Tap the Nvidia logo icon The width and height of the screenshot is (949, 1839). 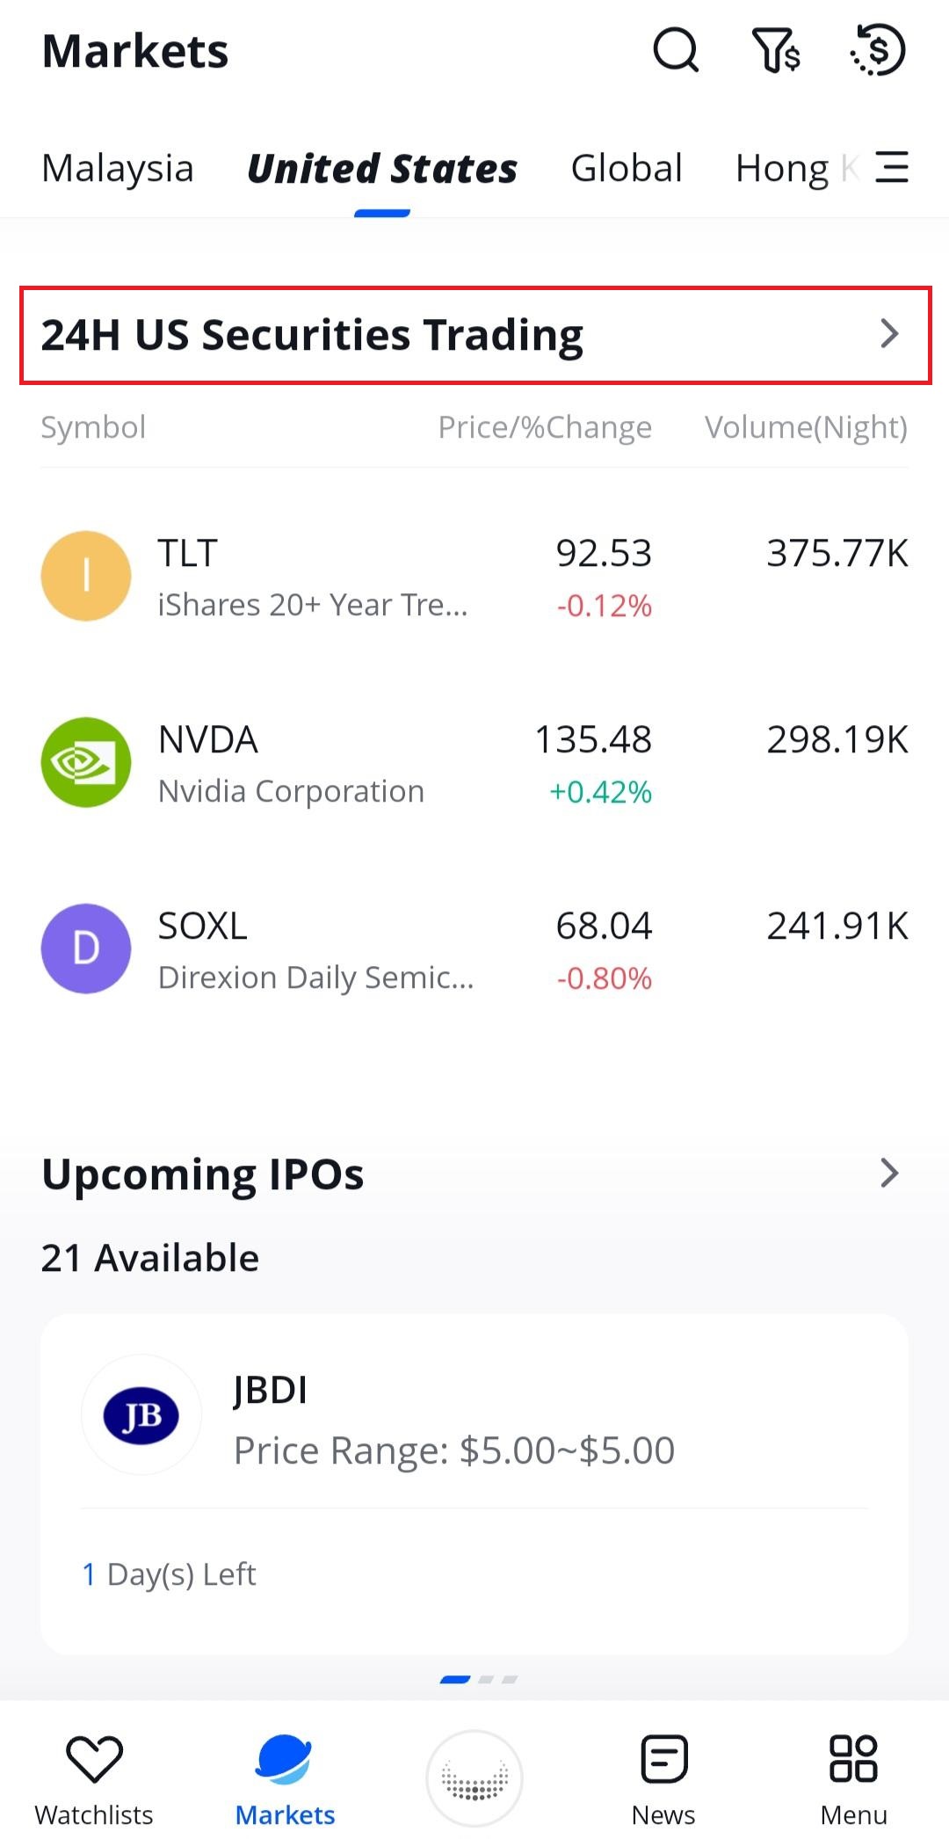point(86,762)
